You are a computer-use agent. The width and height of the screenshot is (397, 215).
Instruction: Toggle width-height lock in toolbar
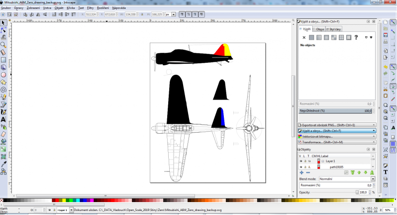coord(142,14)
